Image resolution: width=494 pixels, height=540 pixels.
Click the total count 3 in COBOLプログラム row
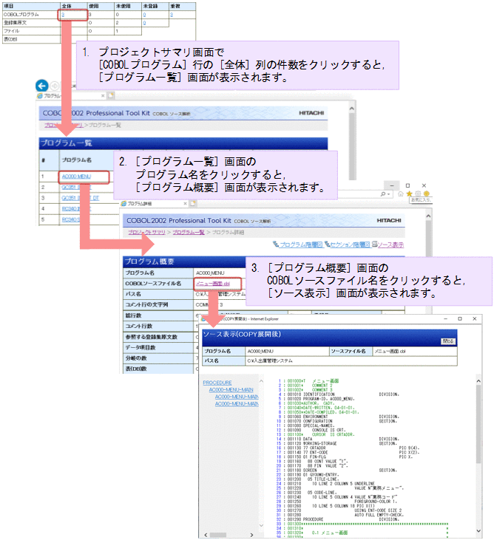[63, 15]
